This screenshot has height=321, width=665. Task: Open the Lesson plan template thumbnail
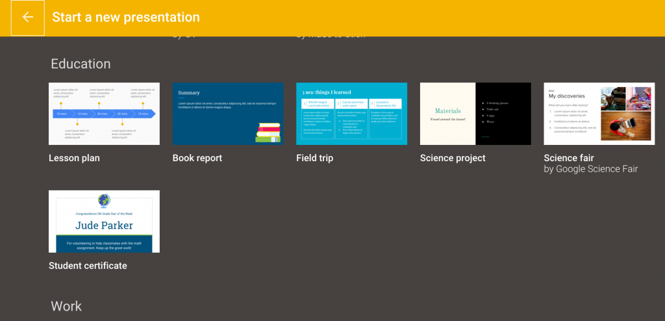tap(105, 114)
